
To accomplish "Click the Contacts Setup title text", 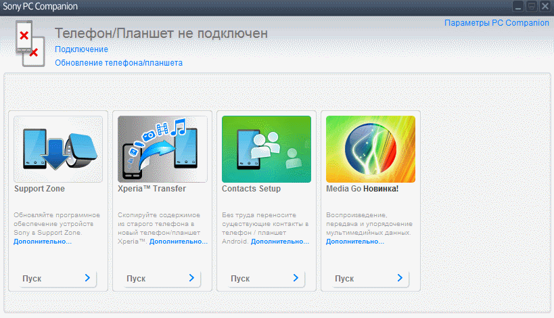I will (x=251, y=189).
